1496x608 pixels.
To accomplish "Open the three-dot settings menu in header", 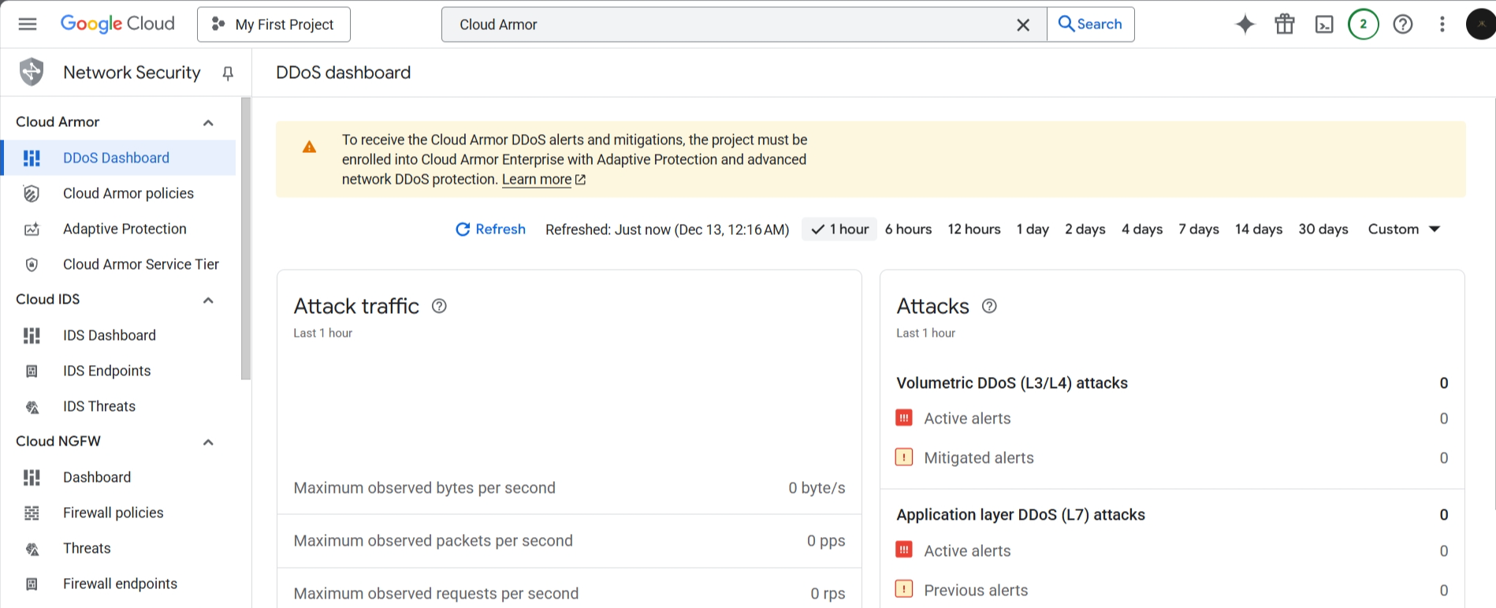I will (1442, 24).
